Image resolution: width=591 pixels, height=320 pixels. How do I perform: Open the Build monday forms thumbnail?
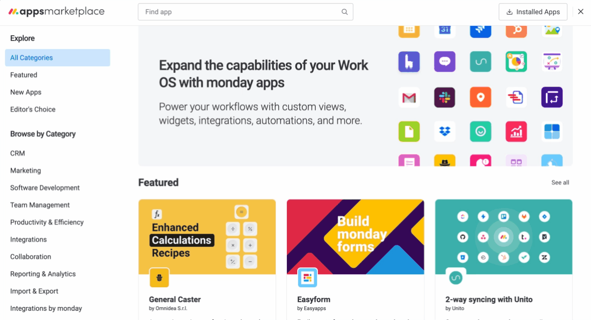355,236
